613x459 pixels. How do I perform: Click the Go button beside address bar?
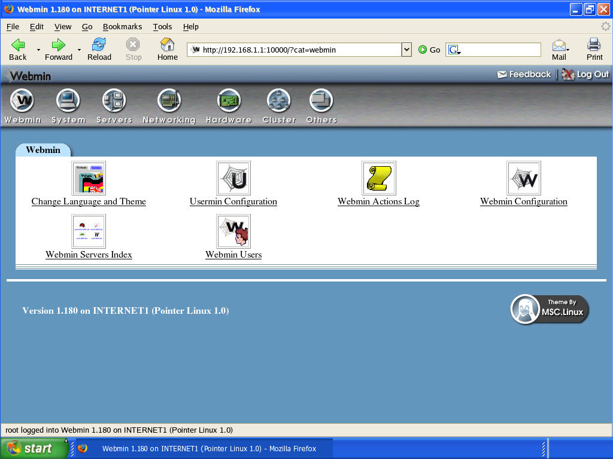tap(429, 50)
